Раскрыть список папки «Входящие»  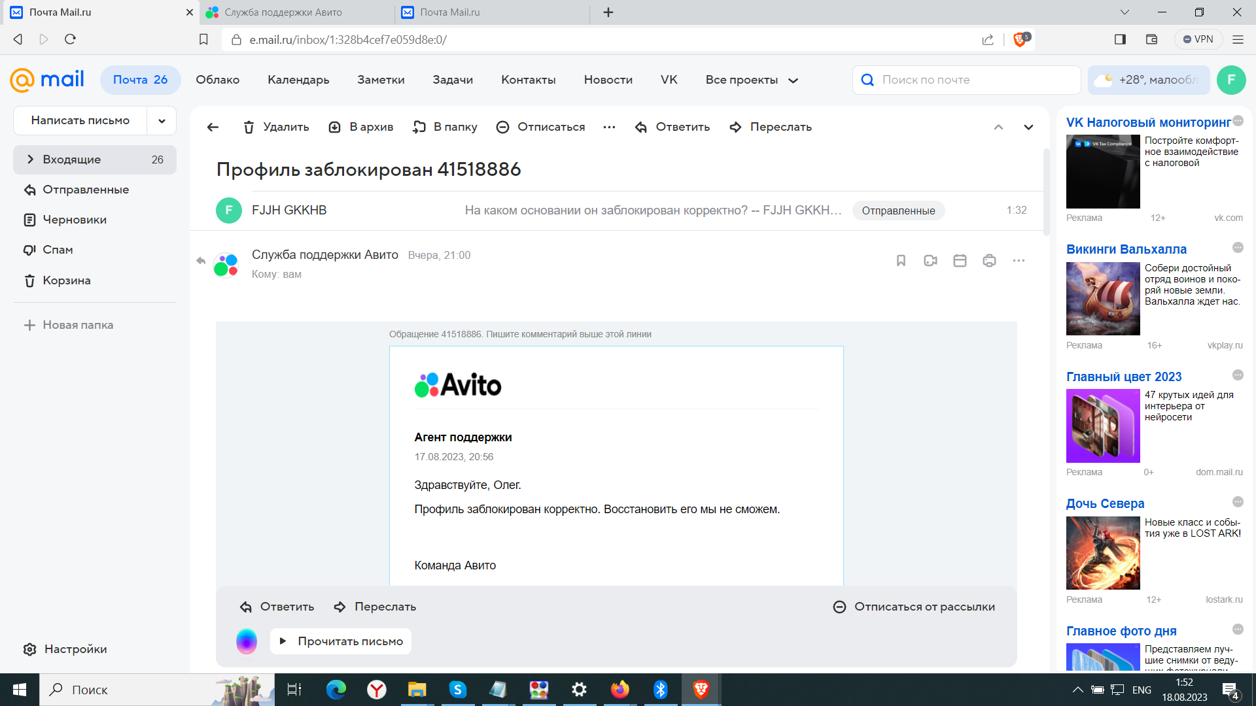coord(30,159)
